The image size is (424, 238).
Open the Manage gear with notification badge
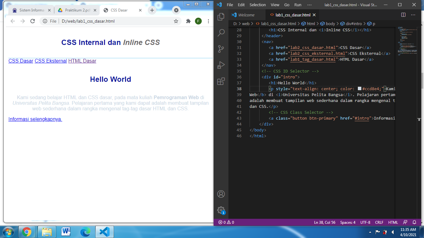[x=221, y=210]
